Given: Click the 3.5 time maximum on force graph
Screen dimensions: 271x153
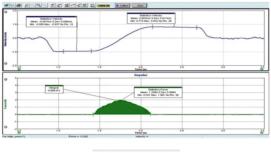Looking at the screenshot, I should (262, 131).
